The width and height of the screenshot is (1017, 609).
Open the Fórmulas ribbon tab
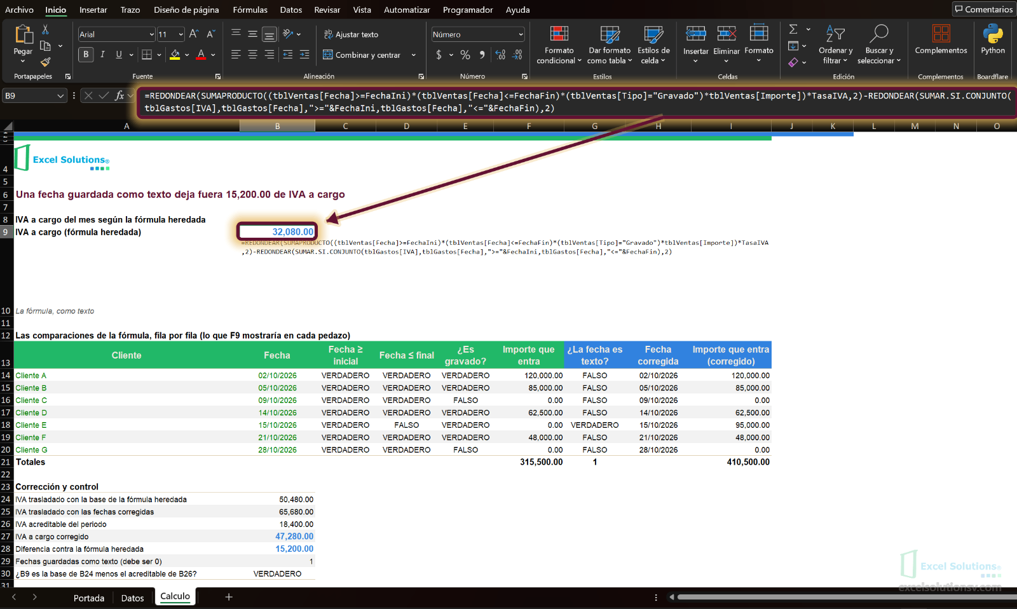[250, 10]
